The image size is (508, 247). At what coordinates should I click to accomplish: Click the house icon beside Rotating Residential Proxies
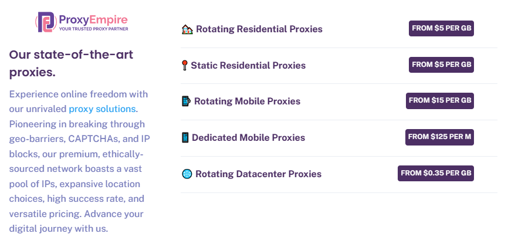(187, 29)
